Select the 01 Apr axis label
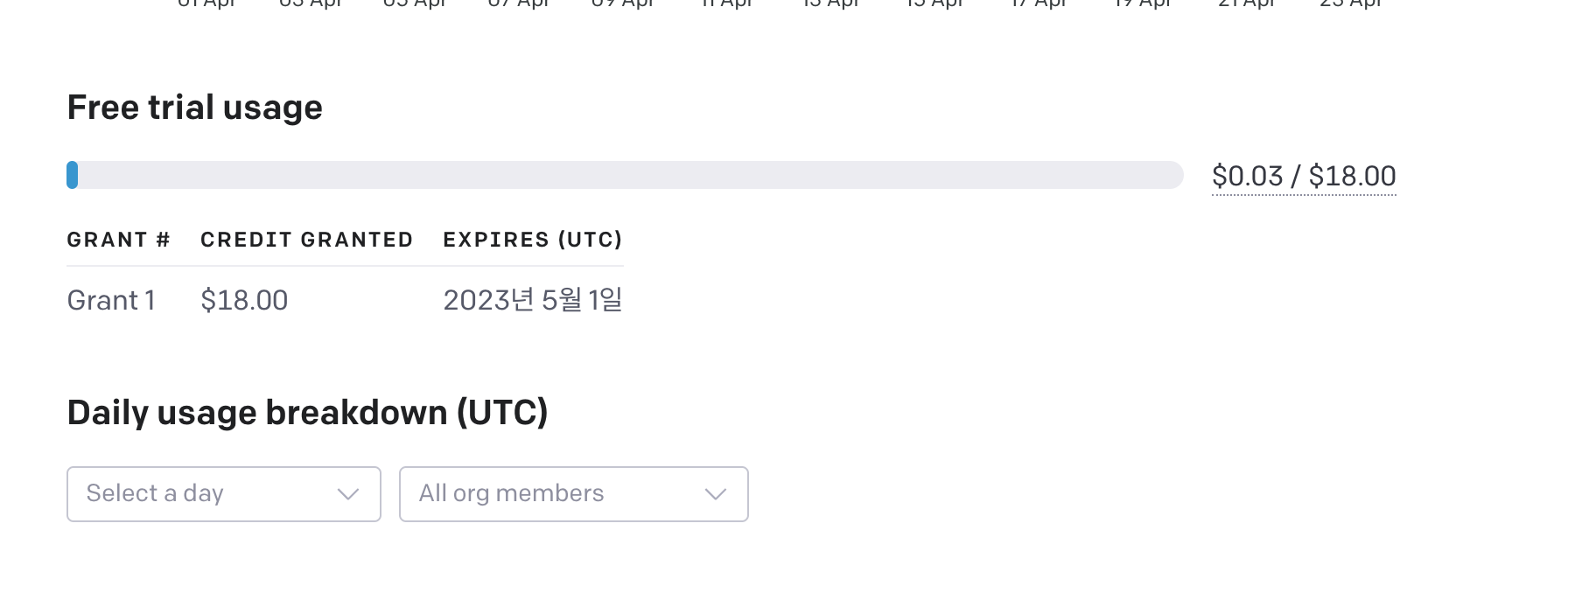1596x600 pixels. tap(207, 3)
